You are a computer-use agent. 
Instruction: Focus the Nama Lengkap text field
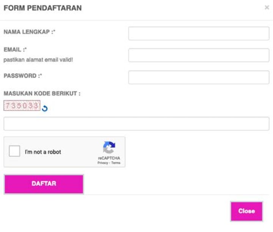(x=199, y=33)
